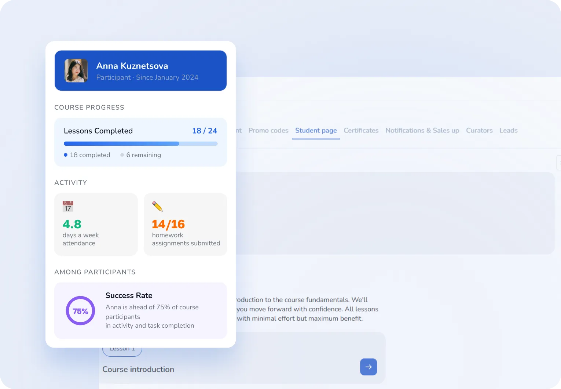This screenshot has height=389, width=561.
Task: Click the Anna Kuznetsova name header
Action: coord(132,66)
